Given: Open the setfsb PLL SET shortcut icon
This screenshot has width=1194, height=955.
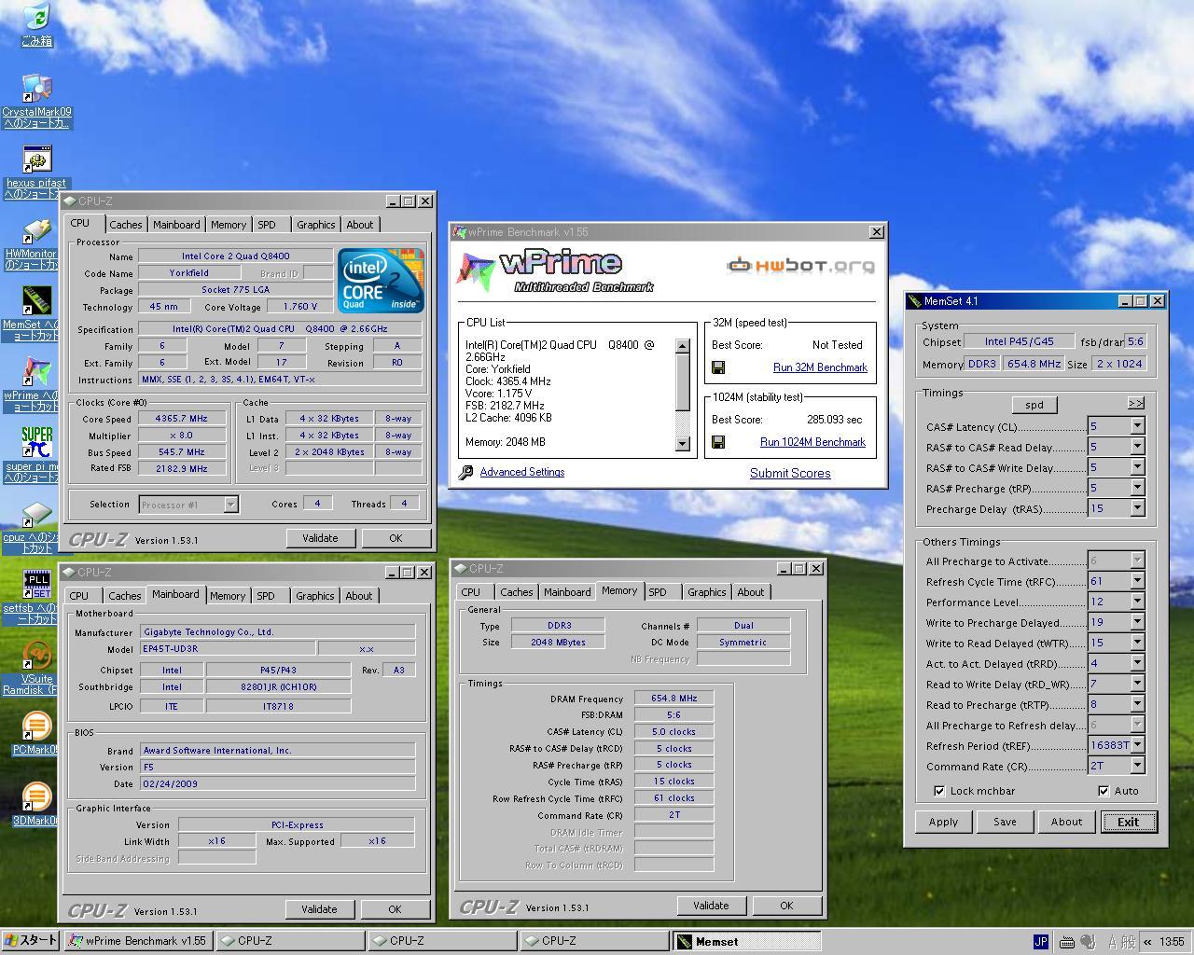Looking at the screenshot, I should pyautogui.click(x=35, y=585).
